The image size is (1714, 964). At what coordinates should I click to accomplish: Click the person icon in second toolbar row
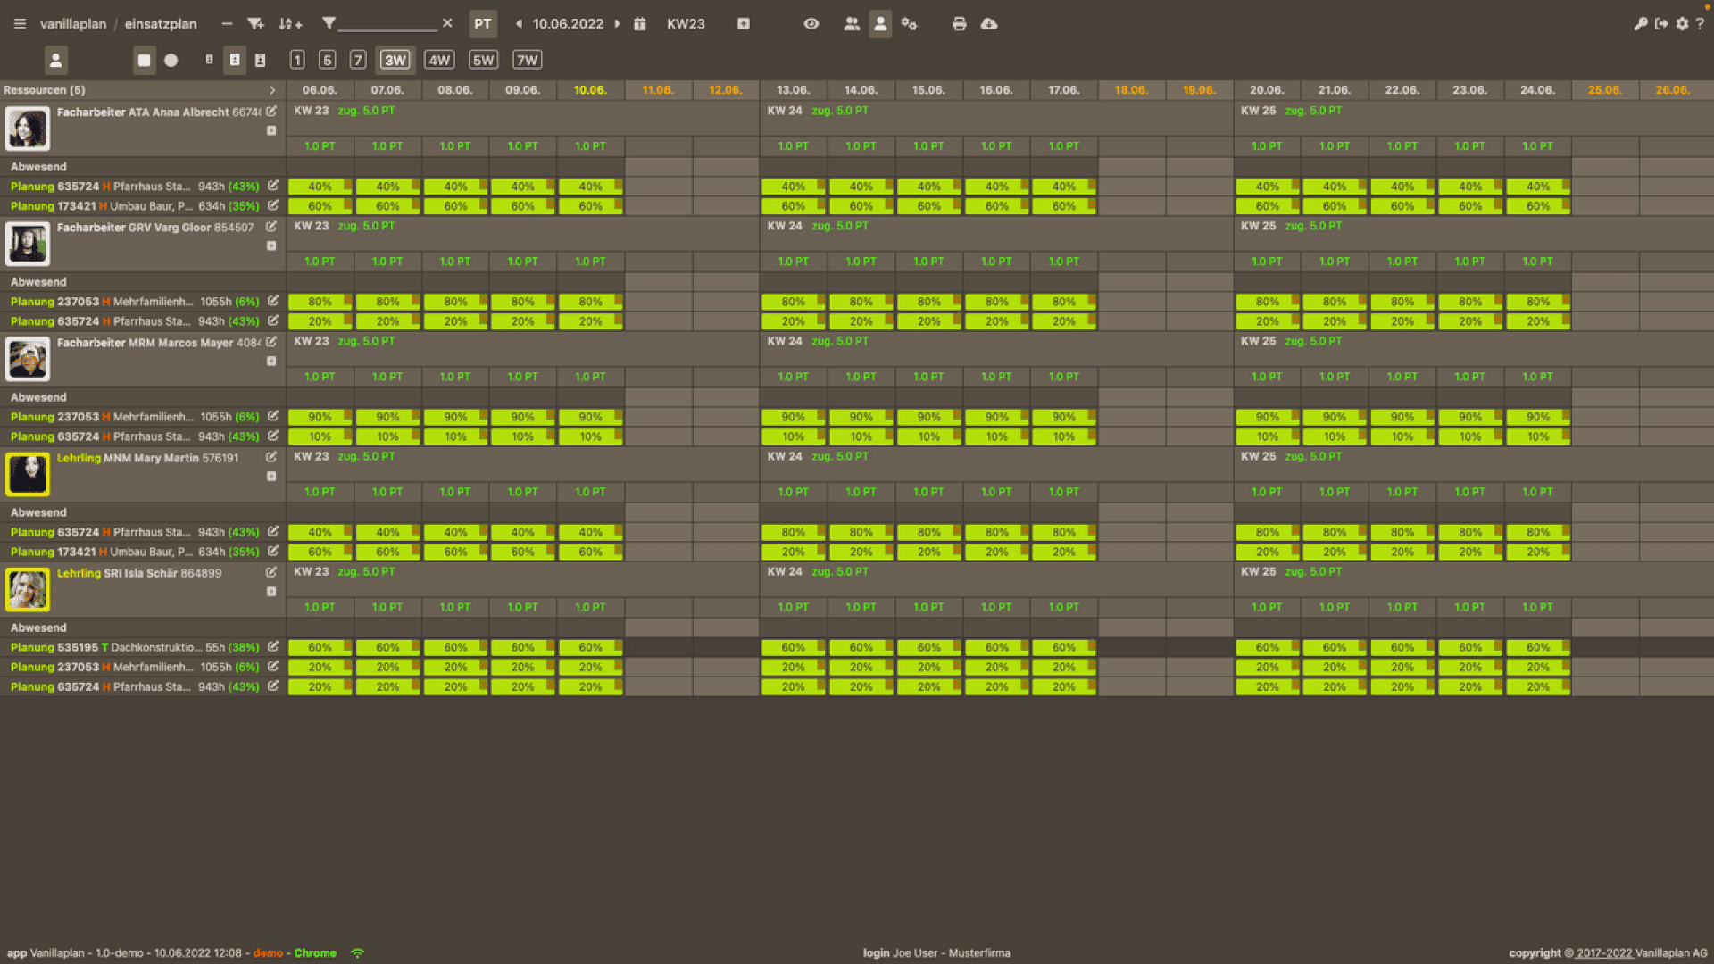pos(55,61)
